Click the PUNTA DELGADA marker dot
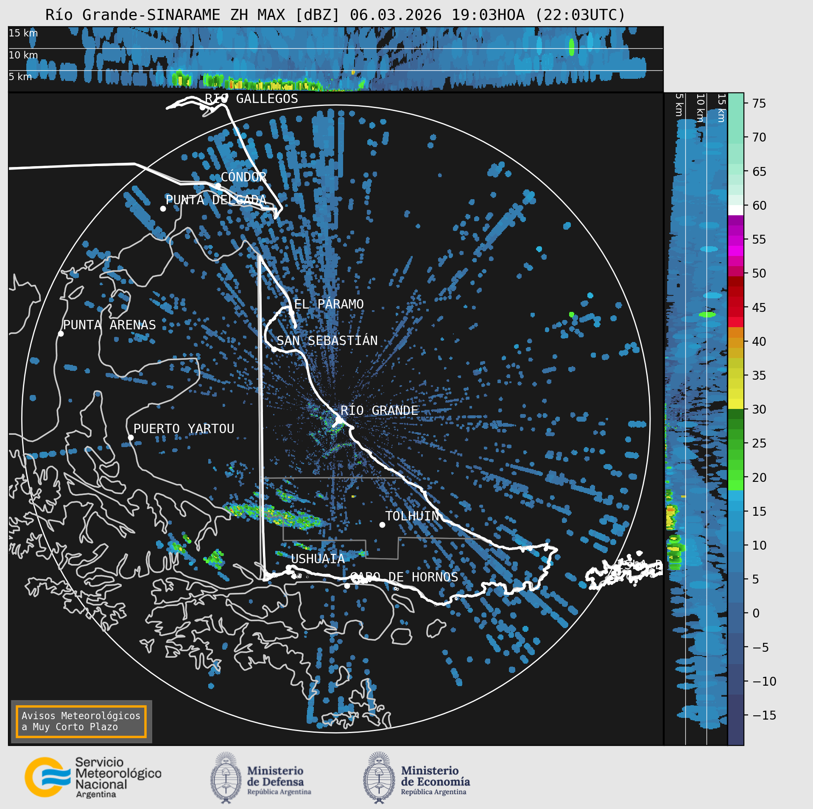Image resolution: width=813 pixels, height=809 pixels. [163, 209]
